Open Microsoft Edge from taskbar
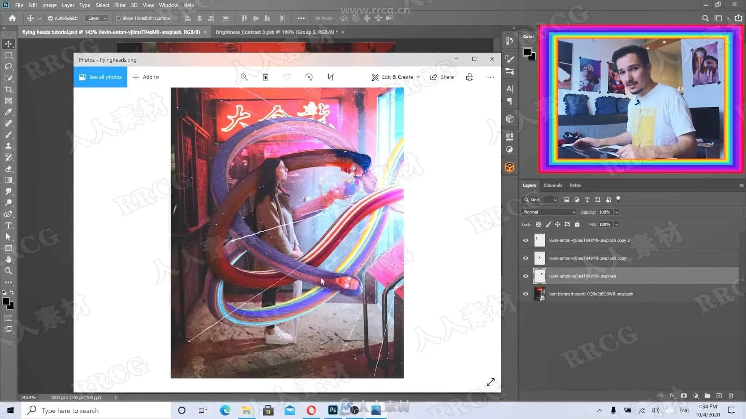 (x=225, y=410)
